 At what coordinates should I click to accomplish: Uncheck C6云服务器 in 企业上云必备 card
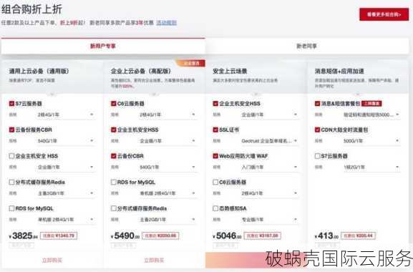click(x=114, y=104)
